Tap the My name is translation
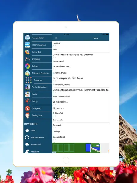Image resolution: width=137 pixels, height=183 pixels. point(58,108)
